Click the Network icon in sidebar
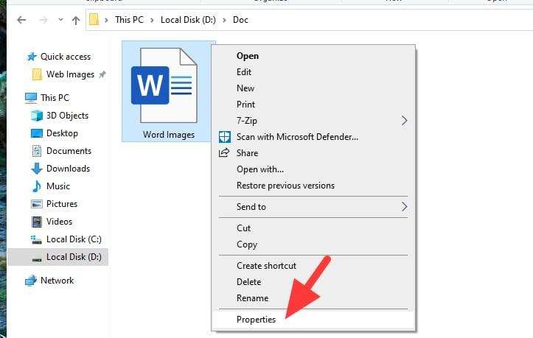 31,281
